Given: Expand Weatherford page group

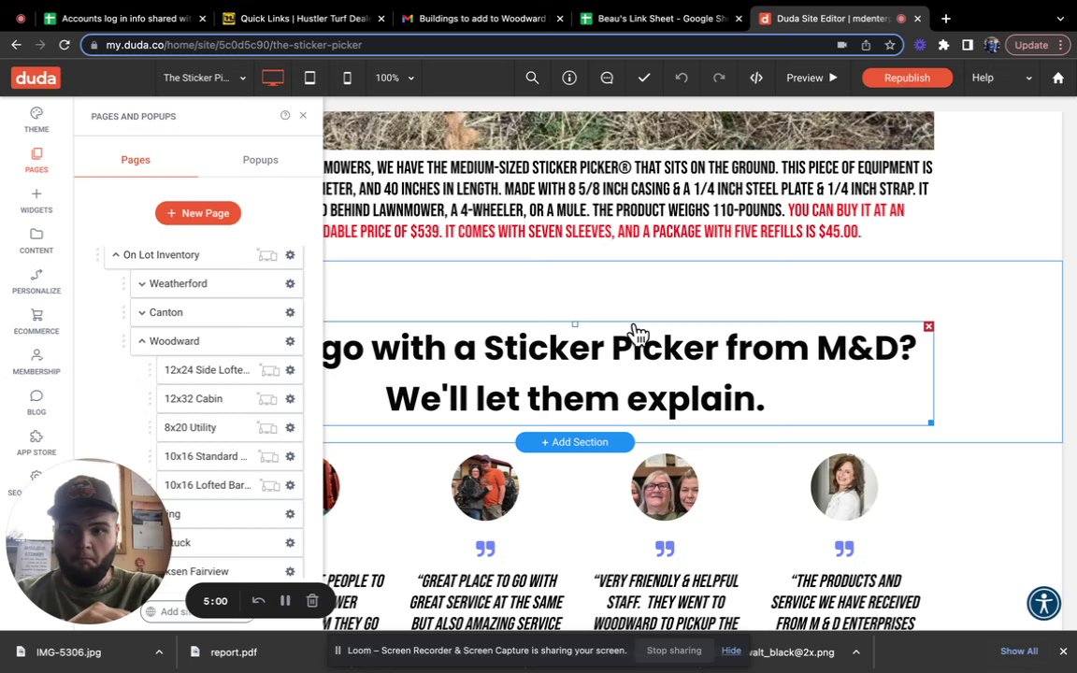Looking at the screenshot, I should pos(141,283).
